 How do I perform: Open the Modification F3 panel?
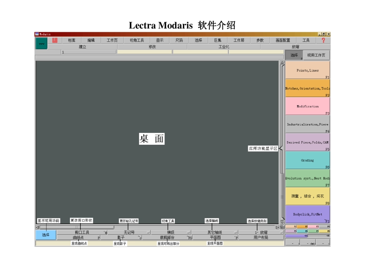click(307, 106)
